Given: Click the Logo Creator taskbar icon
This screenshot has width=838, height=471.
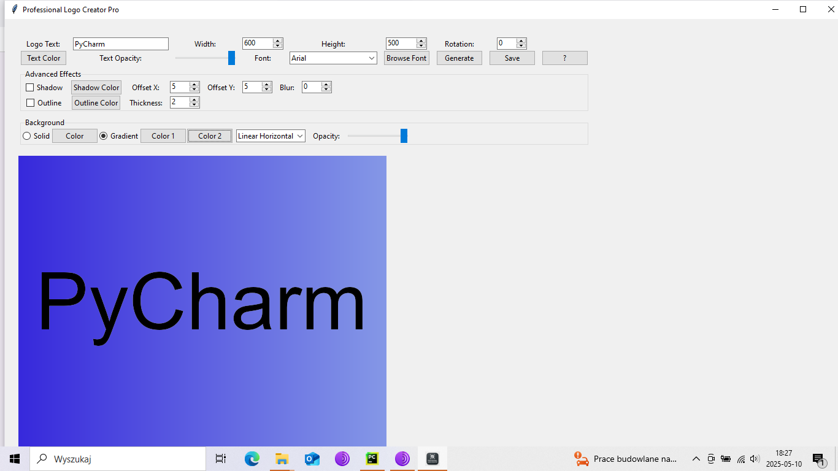Looking at the screenshot, I should 432,459.
